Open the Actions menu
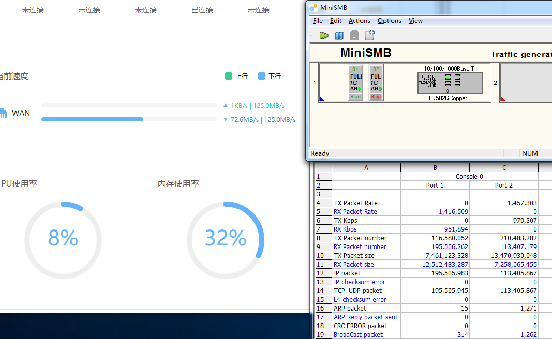Screen dimensions: 552x339 tap(359, 20)
